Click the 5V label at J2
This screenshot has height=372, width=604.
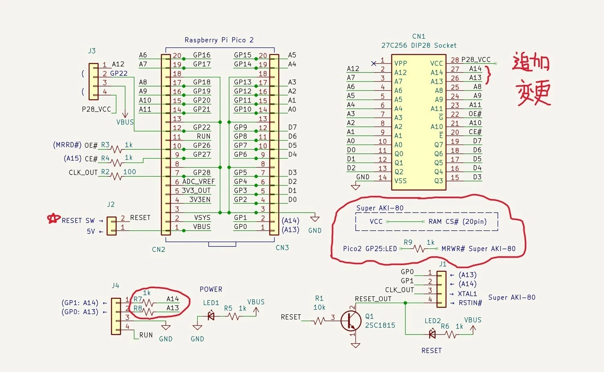pos(91,231)
